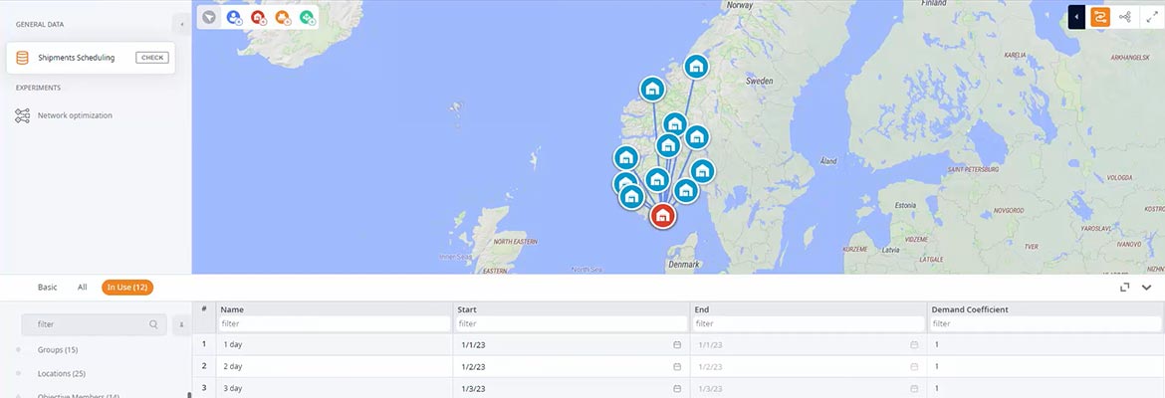This screenshot has height=398, width=1165.
Task: Select the blue add customer icon
Action: (x=234, y=17)
